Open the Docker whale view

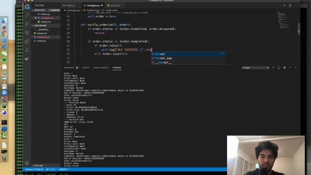pyautogui.click(x=27, y=59)
